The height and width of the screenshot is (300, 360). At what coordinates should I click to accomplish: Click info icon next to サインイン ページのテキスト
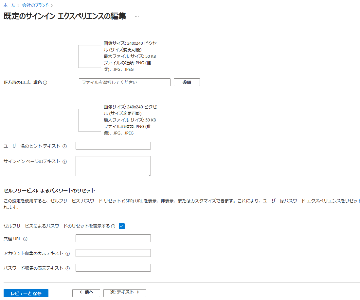65,162
